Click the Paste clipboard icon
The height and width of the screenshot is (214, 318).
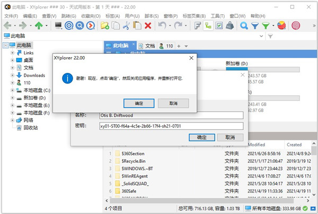[x=137, y=25]
